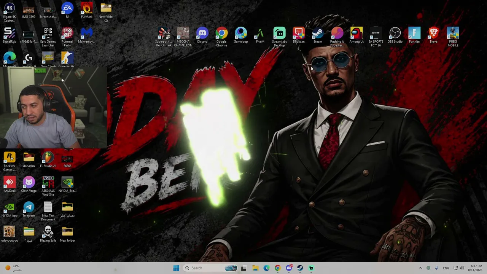Click the taskbar Search box

click(x=211, y=268)
